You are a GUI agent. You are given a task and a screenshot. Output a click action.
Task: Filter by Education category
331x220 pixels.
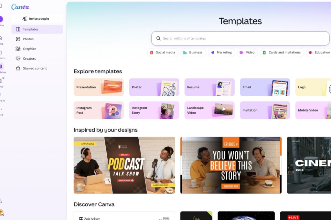pos(318,53)
